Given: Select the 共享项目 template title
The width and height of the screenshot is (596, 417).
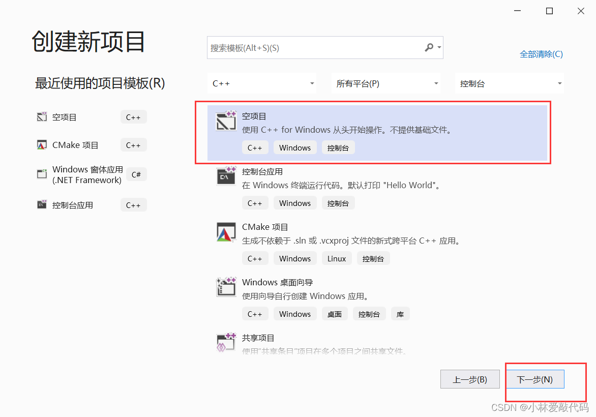Looking at the screenshot, I should click(258, 338).
